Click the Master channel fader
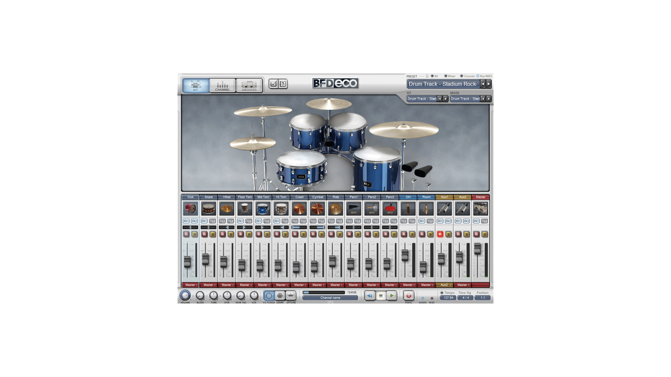Screen dimensions: 671x377 (477, 248)
